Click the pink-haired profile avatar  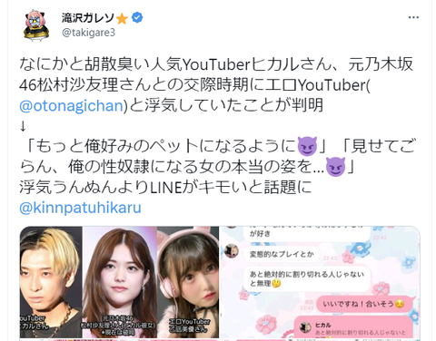[36, 25]
